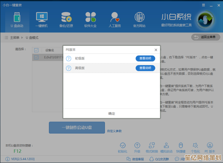The image size is (223, 163).
Task: Open 备份/还原 database icon
Action: (66, 17)
